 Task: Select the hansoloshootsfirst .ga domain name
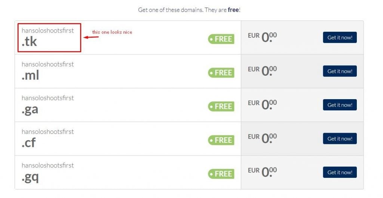(x=48, y=104)
